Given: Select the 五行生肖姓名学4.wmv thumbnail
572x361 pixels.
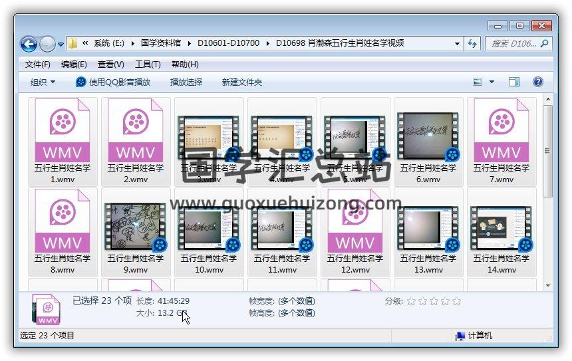Looking at the screenshot, I should tap(282, 138).
